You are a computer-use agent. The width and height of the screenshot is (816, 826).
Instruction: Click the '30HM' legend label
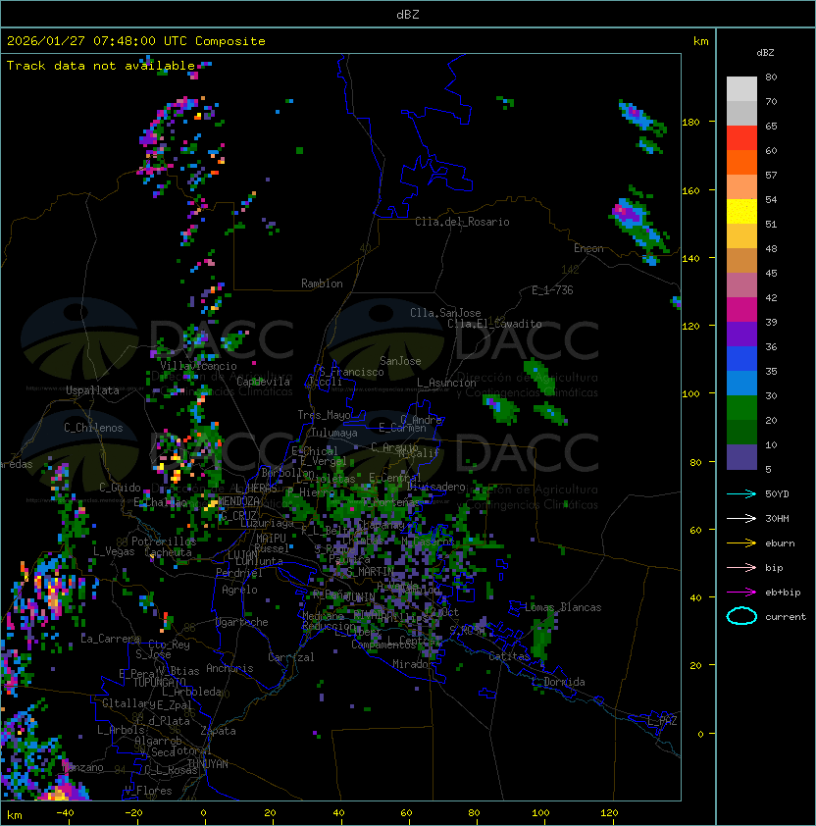tap(777, 518)
